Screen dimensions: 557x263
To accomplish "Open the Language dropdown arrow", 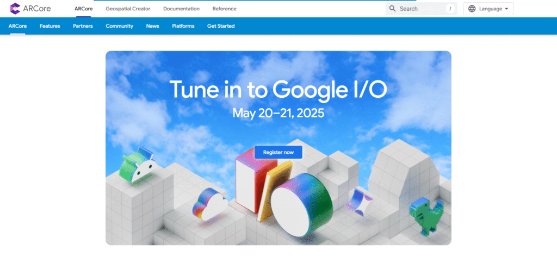I will 506,9.
